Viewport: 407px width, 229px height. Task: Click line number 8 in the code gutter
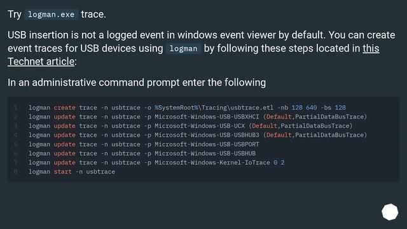point(15,172)
